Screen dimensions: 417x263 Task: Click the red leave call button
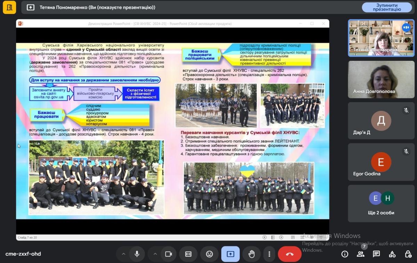click(x=289, y=254)
